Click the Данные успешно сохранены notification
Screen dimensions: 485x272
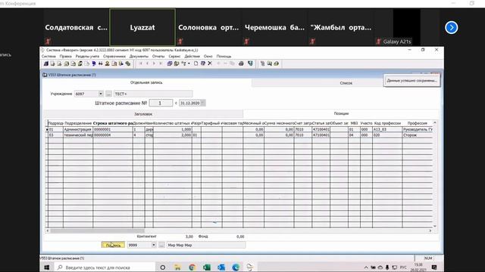[x=411, y=81]
